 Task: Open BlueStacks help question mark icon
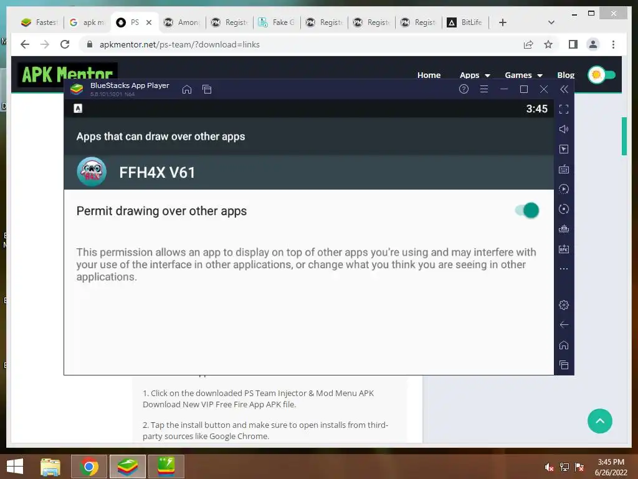(x=464, y=89)
